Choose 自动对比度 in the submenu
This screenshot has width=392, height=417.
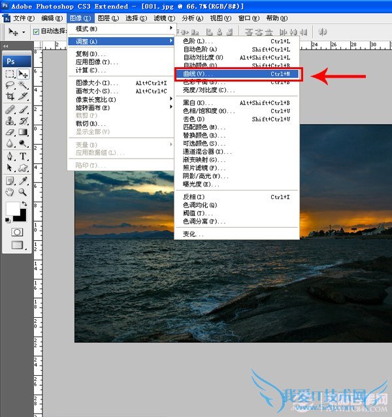point(237,57)
